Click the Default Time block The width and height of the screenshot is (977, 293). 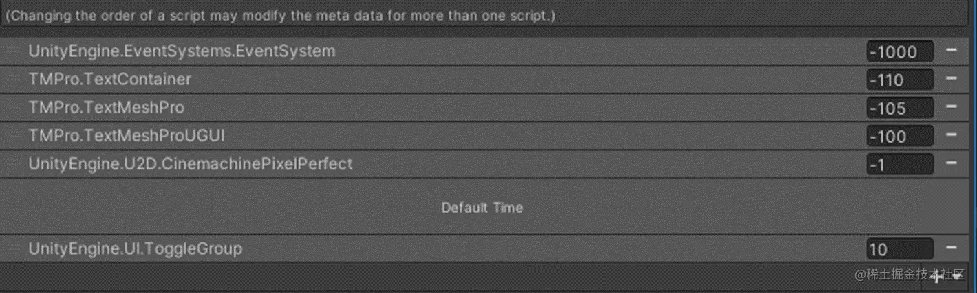[482, 207]
